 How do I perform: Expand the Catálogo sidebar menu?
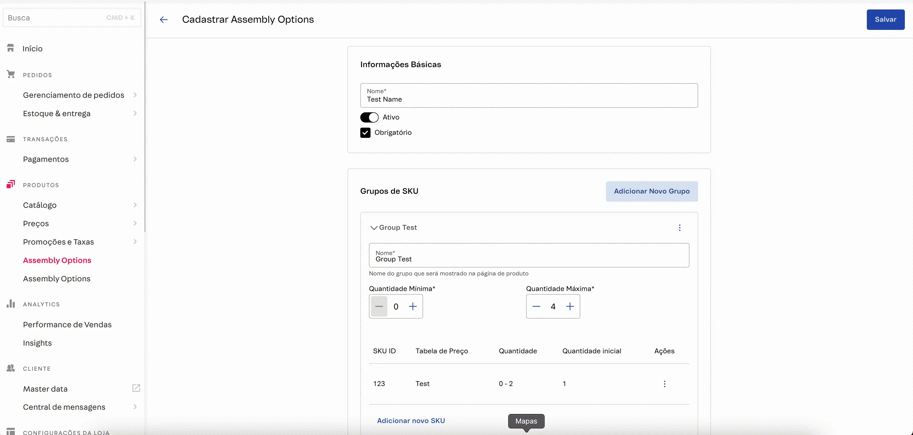coord(135,205)
